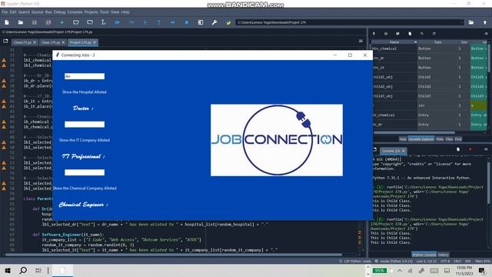Browse a working directory folder icon
The image size is (492, 277).
tap(471, 22)
